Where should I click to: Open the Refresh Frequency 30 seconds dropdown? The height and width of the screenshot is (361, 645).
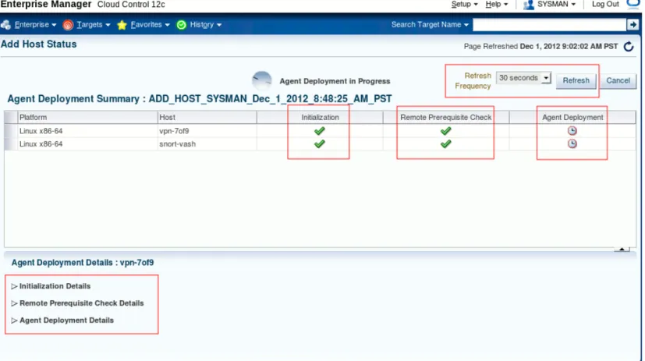click(x=523, y=78)
